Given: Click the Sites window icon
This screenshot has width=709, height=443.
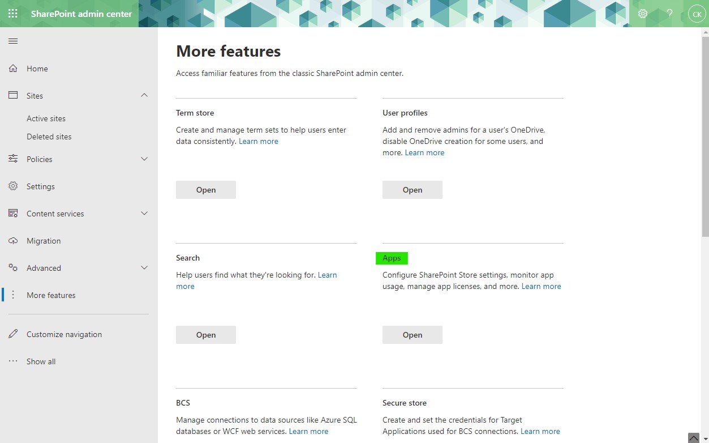Looking at the screenshot, I should (x=13, y=96).
